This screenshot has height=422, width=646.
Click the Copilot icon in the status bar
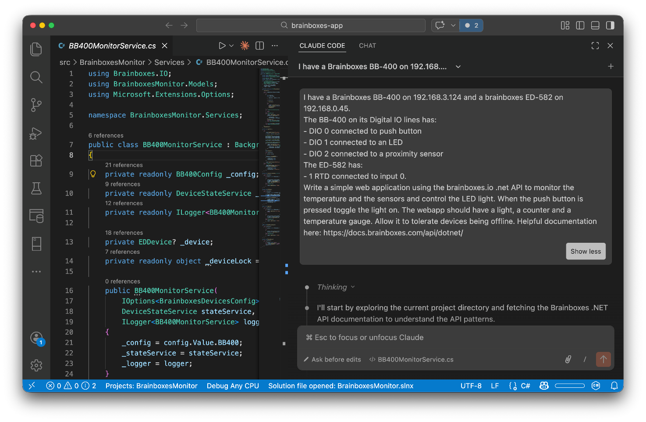(544, 386)
